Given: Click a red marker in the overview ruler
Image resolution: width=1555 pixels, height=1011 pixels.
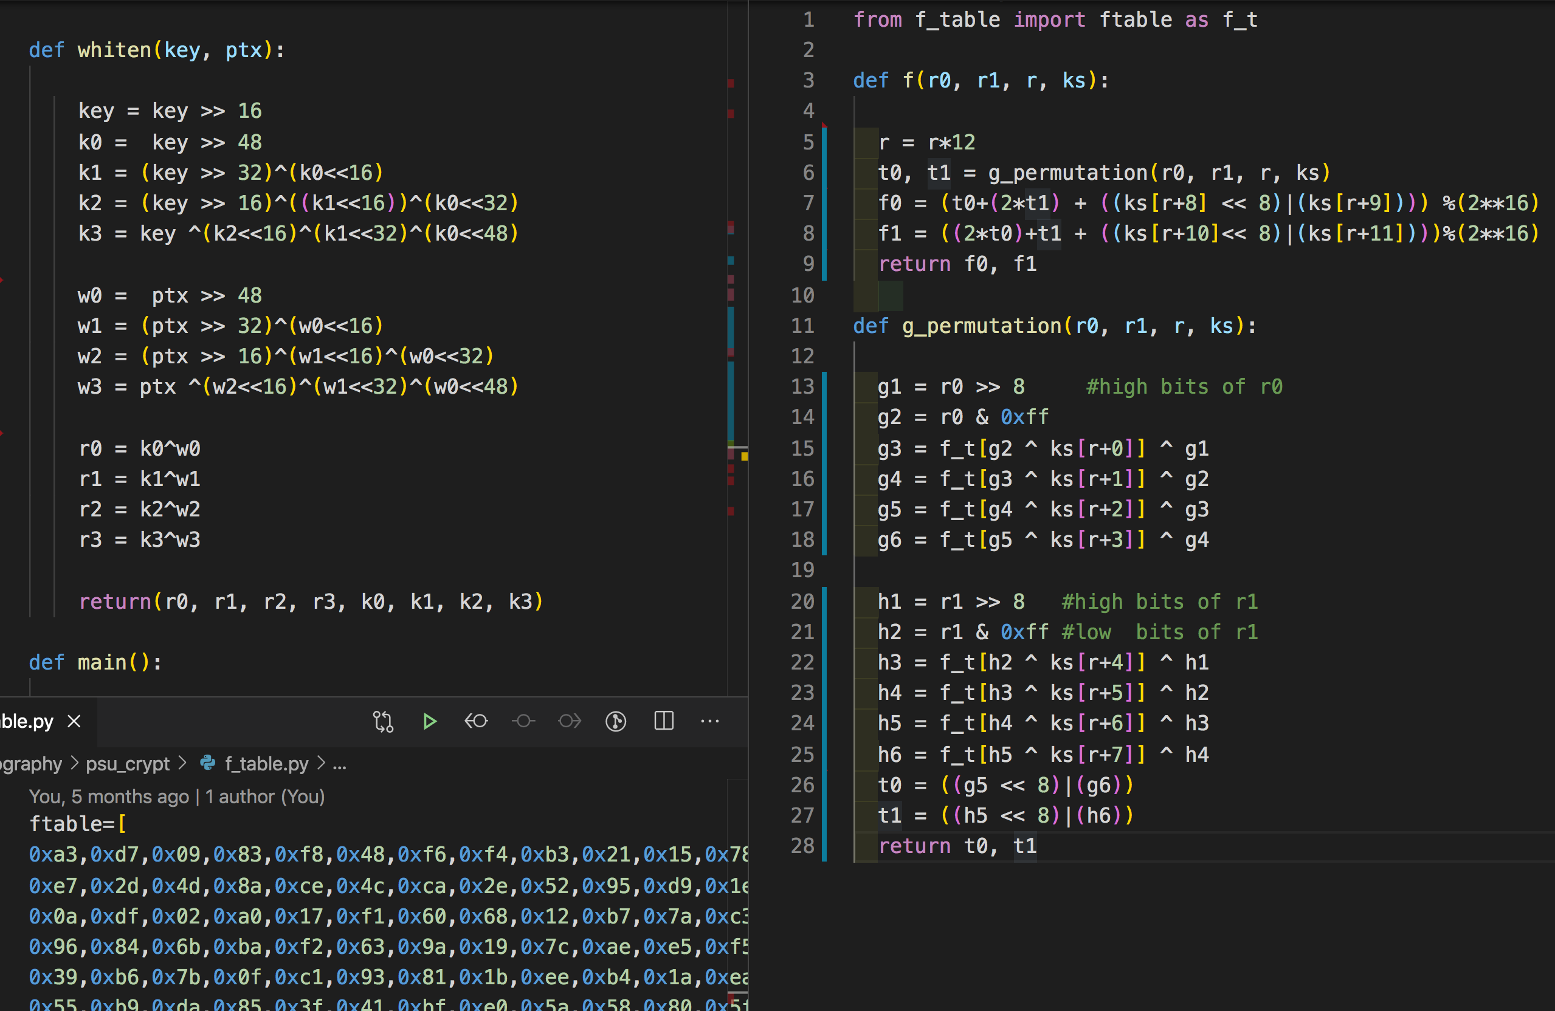Looking at the screenshot, I should (730, 83).
